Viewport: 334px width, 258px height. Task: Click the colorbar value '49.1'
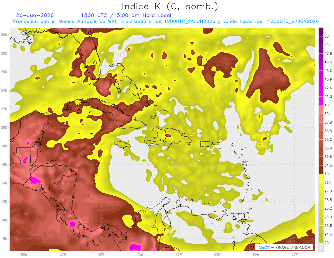click(328, 45)
